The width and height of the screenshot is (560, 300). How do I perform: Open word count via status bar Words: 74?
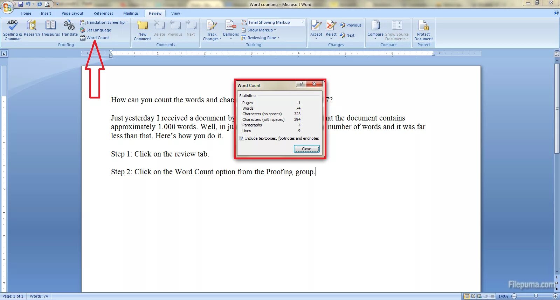[x=39, y=296]
